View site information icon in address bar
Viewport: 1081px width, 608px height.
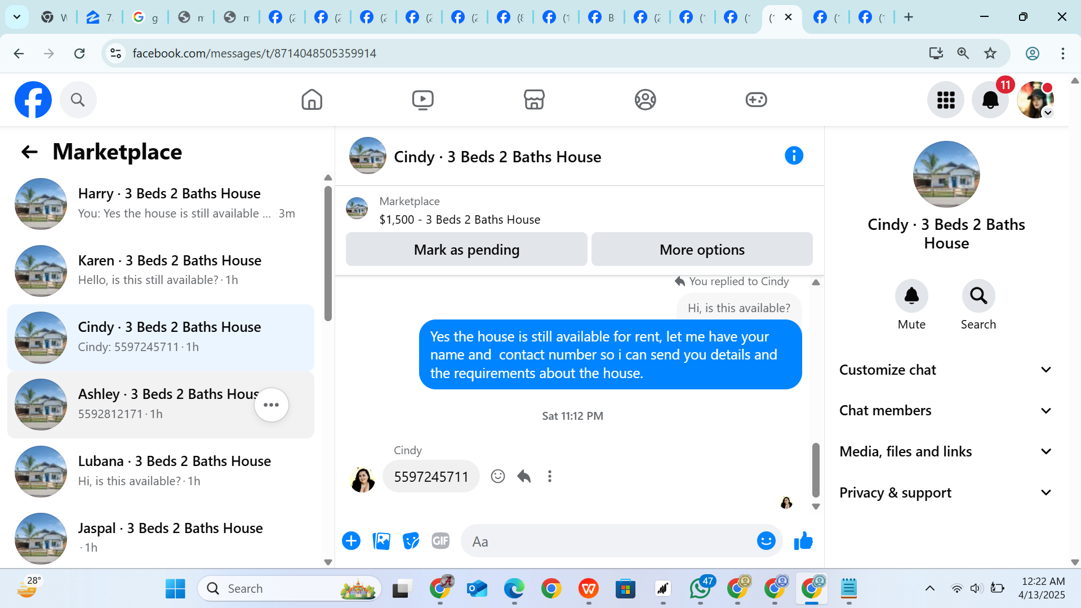point(115,54)
